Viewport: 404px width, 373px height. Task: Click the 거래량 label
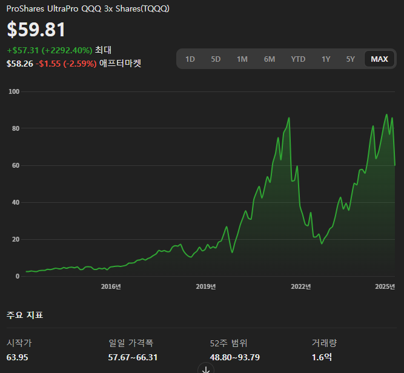point(324,343)
